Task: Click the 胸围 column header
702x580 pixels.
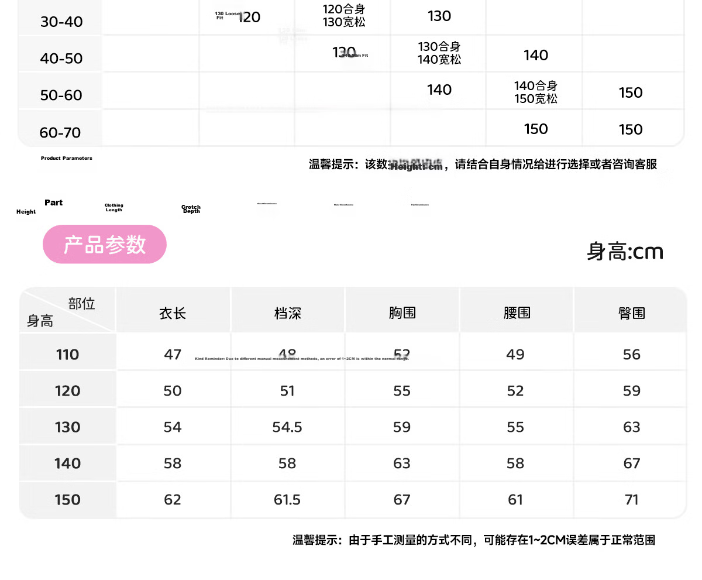Action: click(402, 313)
